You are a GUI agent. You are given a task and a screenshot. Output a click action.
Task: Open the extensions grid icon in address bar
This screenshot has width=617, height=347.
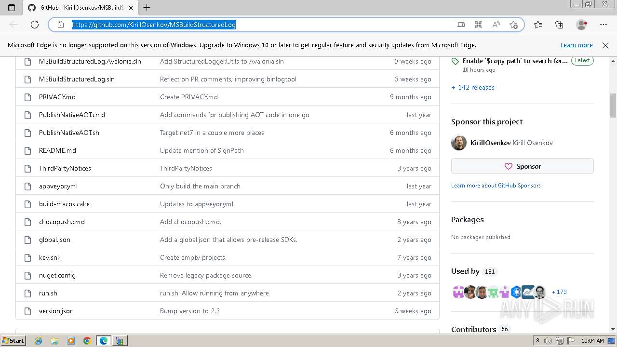tap(479, 25)
